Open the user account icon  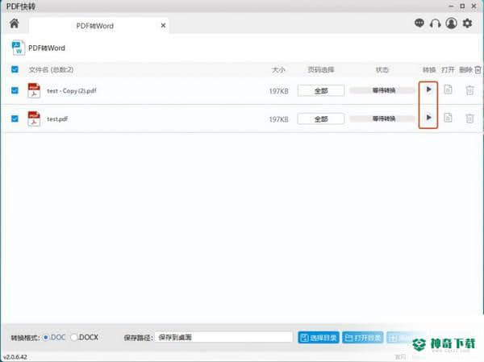point(451,23)
